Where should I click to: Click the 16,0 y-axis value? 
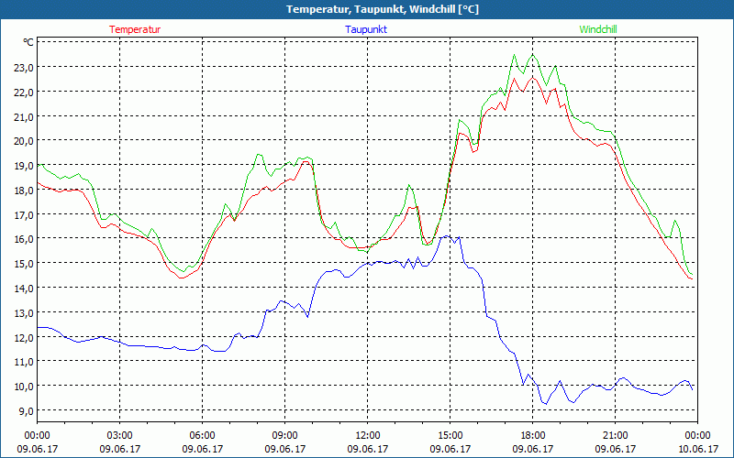(23, 239)
